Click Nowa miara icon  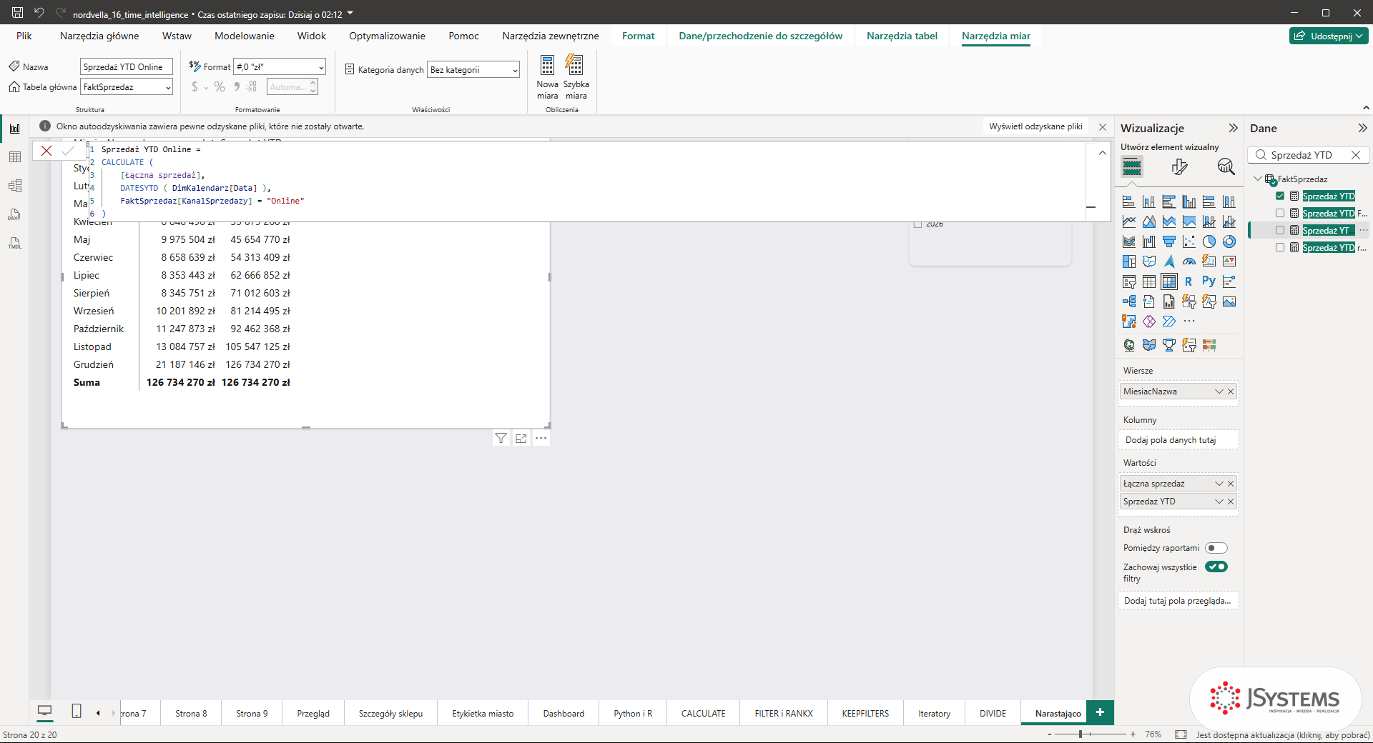coord(547,66)
